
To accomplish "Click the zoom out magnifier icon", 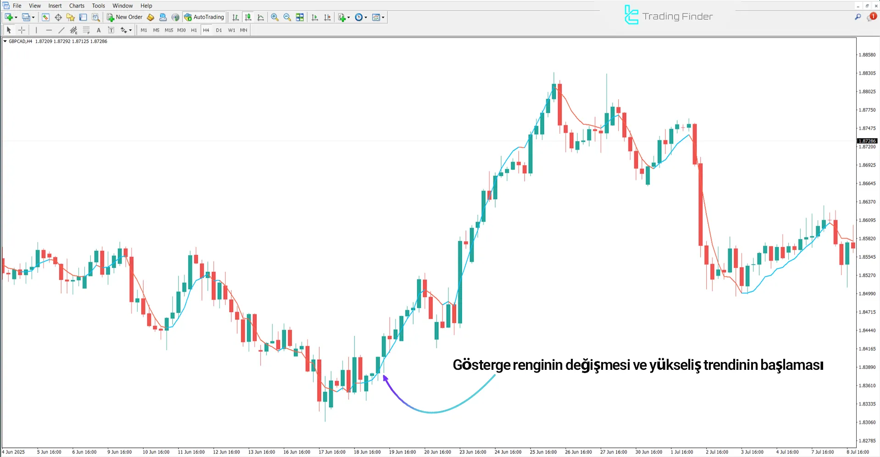I will click(287, 17).
